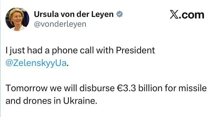The width and height of the screenshot is (215, 117).
Task: Select the word "President" in the tweet
Action: click(x=136, y=50)
